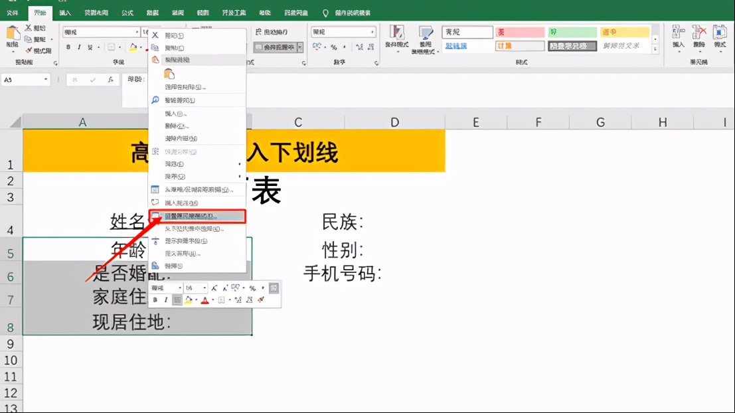Toggle bold formatting in the font group
Viewport: 735px width, 413px height.
69,49
